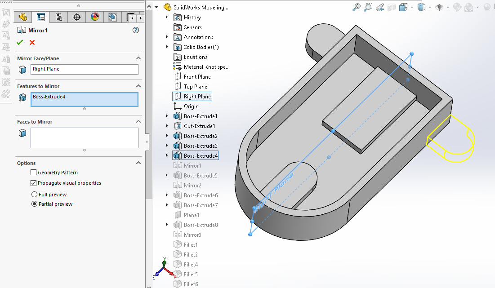Click the Faces to Mirror selection box
495x288 pixels.
pyautogui.click(x=85, y=138)
